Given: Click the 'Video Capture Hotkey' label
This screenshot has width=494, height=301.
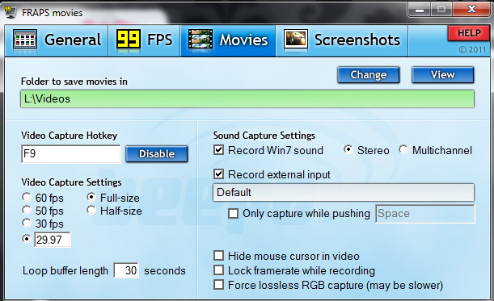Looking at the screenshot, I should pyautogui.click(x=69, y=136).
